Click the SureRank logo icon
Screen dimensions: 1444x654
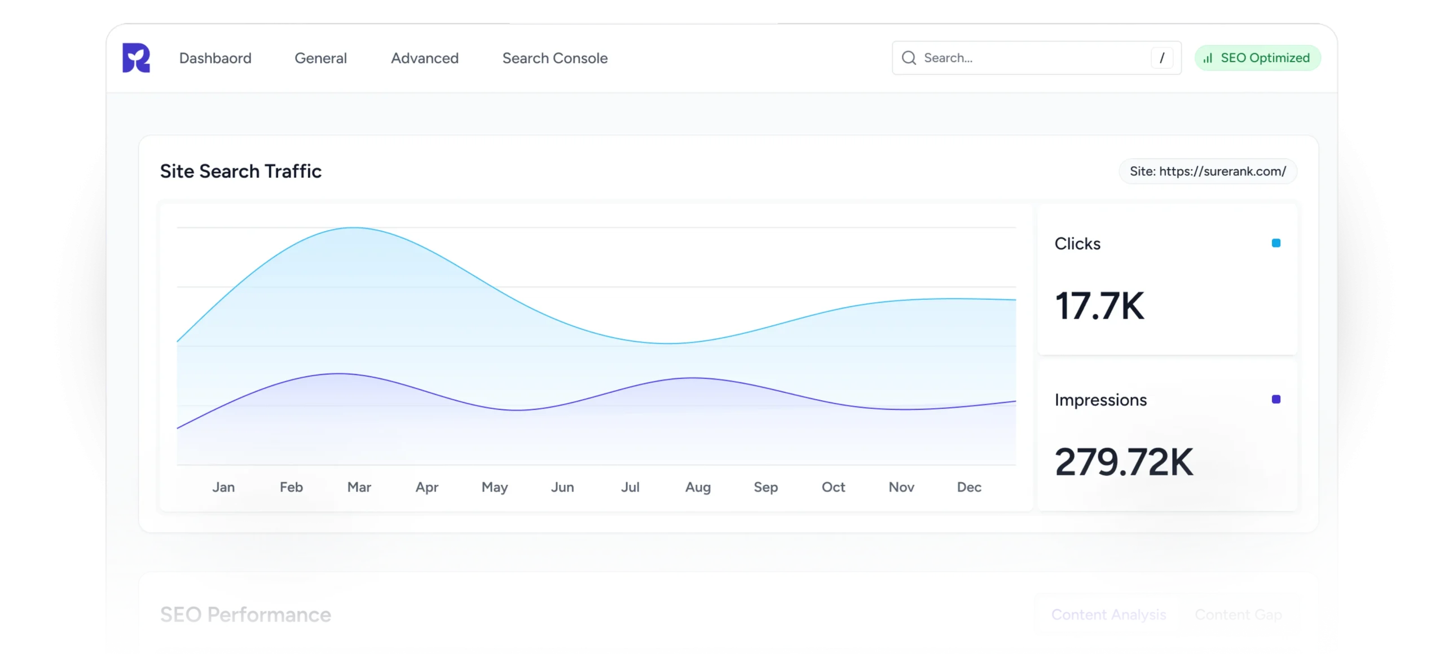(x=136, y=58)
